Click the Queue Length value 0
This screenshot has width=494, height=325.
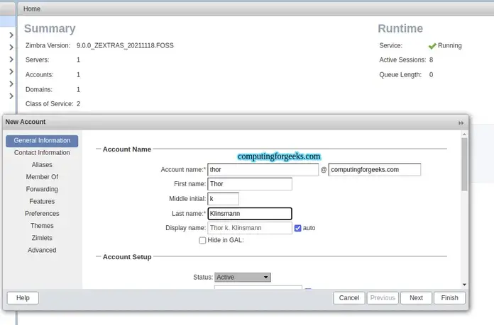click(431, 74)
